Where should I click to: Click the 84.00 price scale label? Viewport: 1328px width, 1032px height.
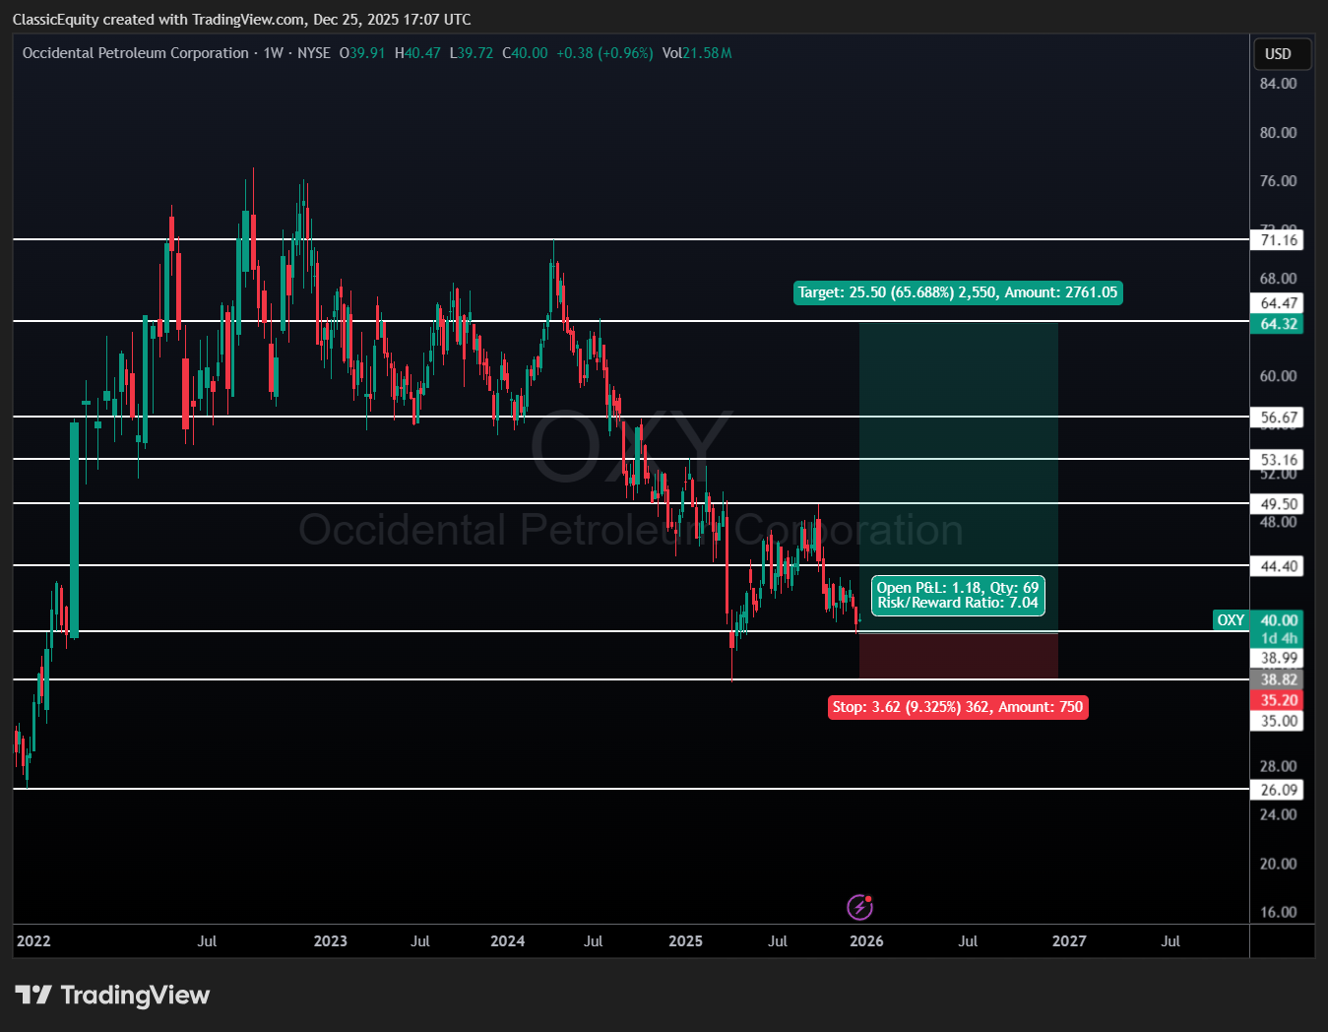(1279, 84)
